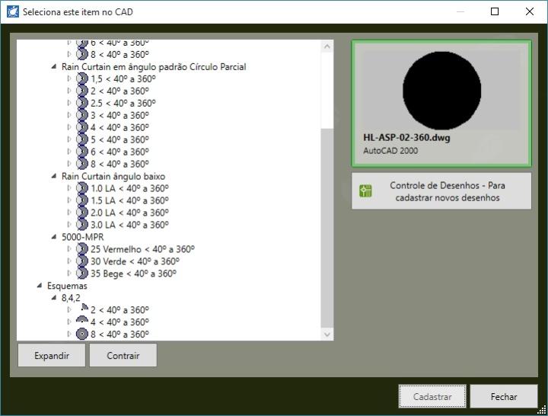Screen dimensions: 548x416
Task: Collapse the Rain Curtain ângulo baixo group
Action: (54, 176)
